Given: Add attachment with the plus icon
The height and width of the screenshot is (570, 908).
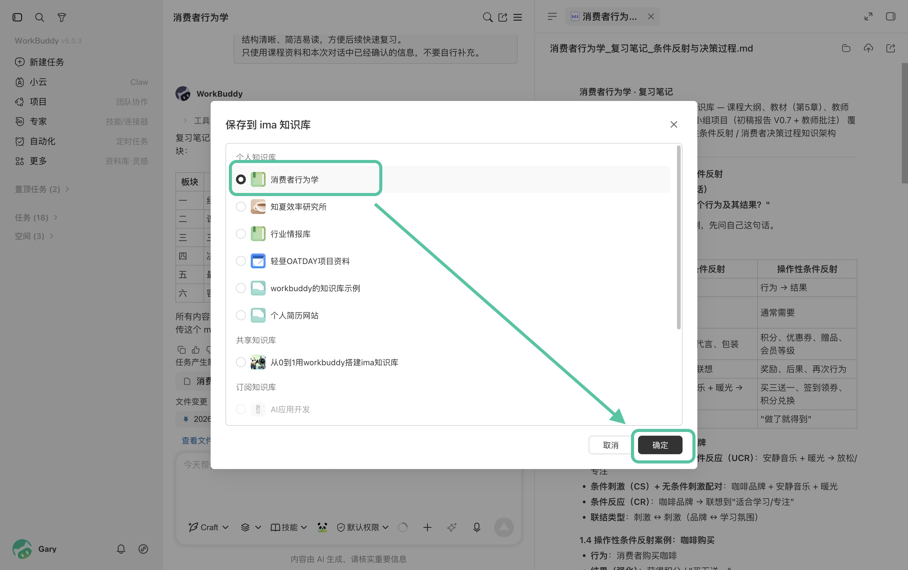Looking at the screenshot, I should click(427, 527).
